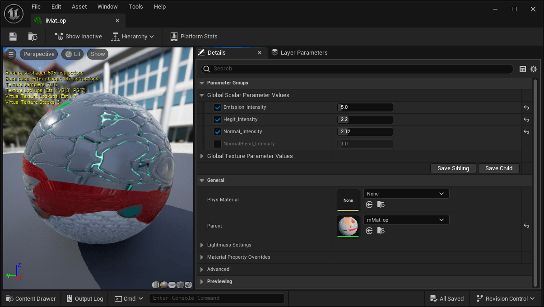Image resolution: width=544 pixels, height=307 pixels.
Task: Open the Details property matrix table view
Action: click(523, 69)
